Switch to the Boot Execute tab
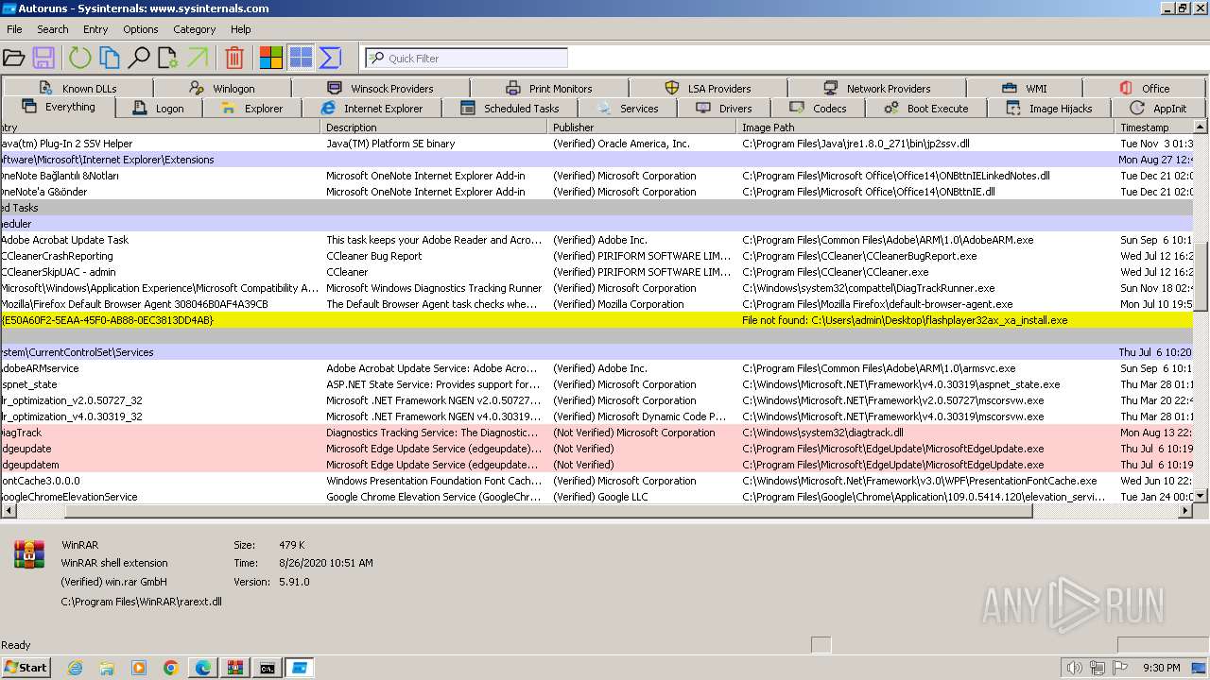 926,109
